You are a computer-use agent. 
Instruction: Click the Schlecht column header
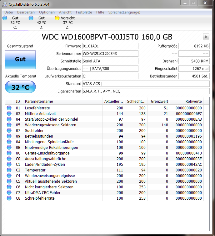tap(136, 102)
